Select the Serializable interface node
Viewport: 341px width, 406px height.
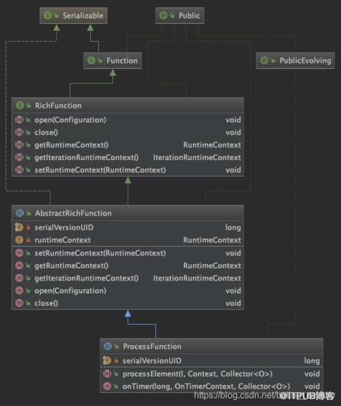74,16
